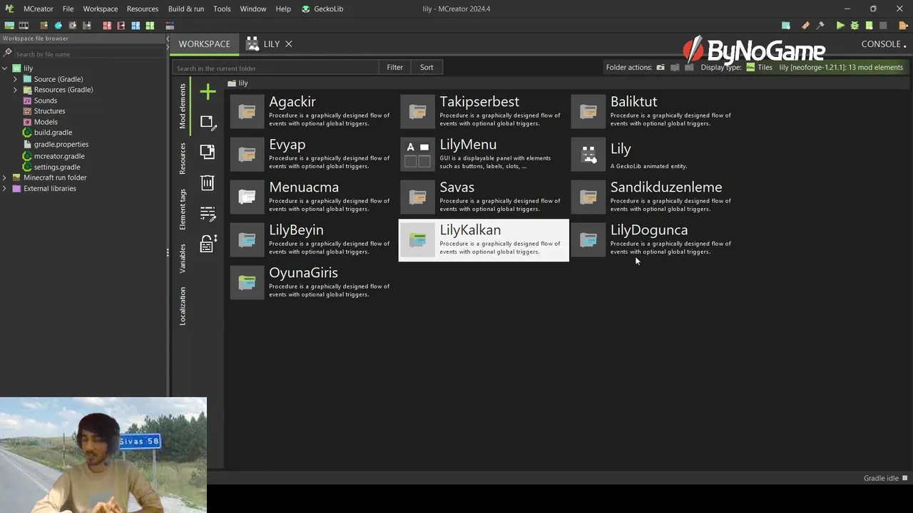Click the gray stop Gradle task icon
The width and height of the screenshot is (913, 513).
883,26
